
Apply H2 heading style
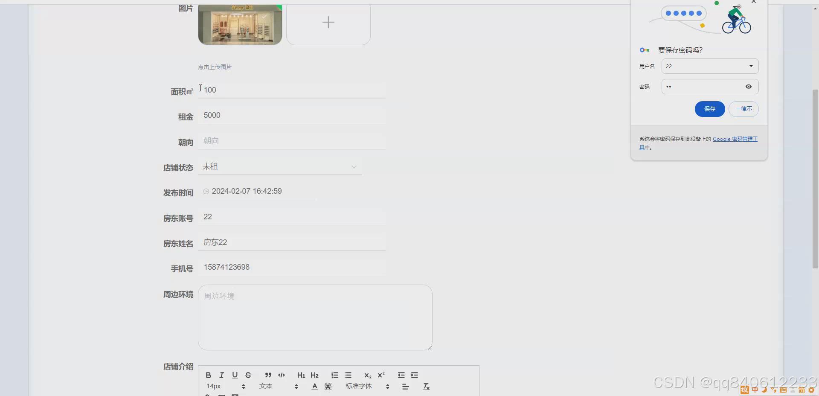(314, 375)
